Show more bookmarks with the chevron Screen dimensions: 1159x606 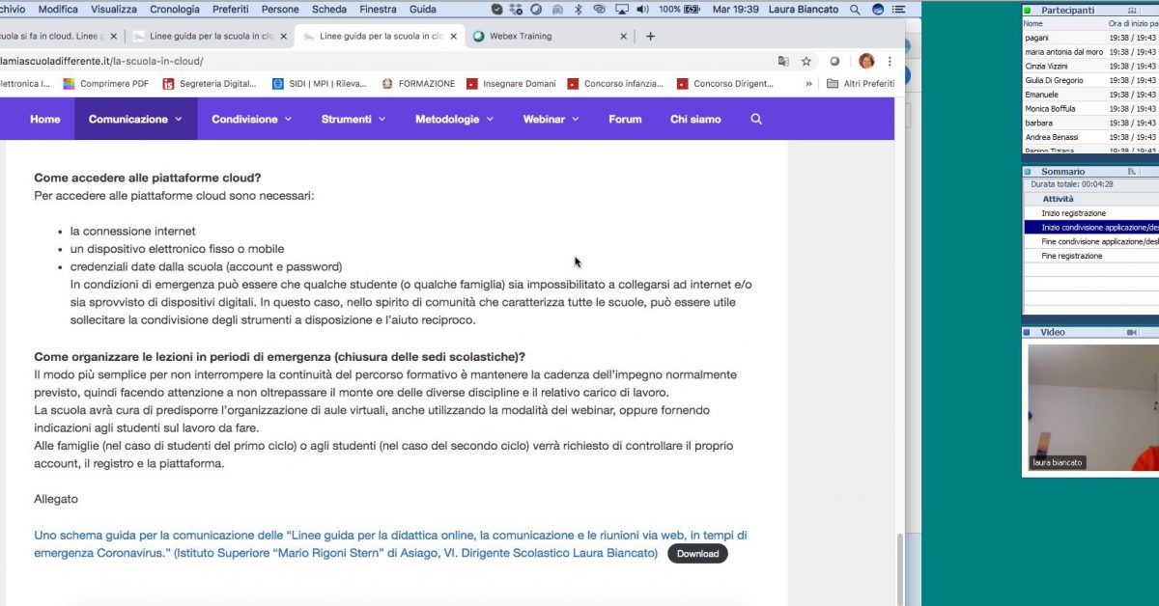(808, 84)
